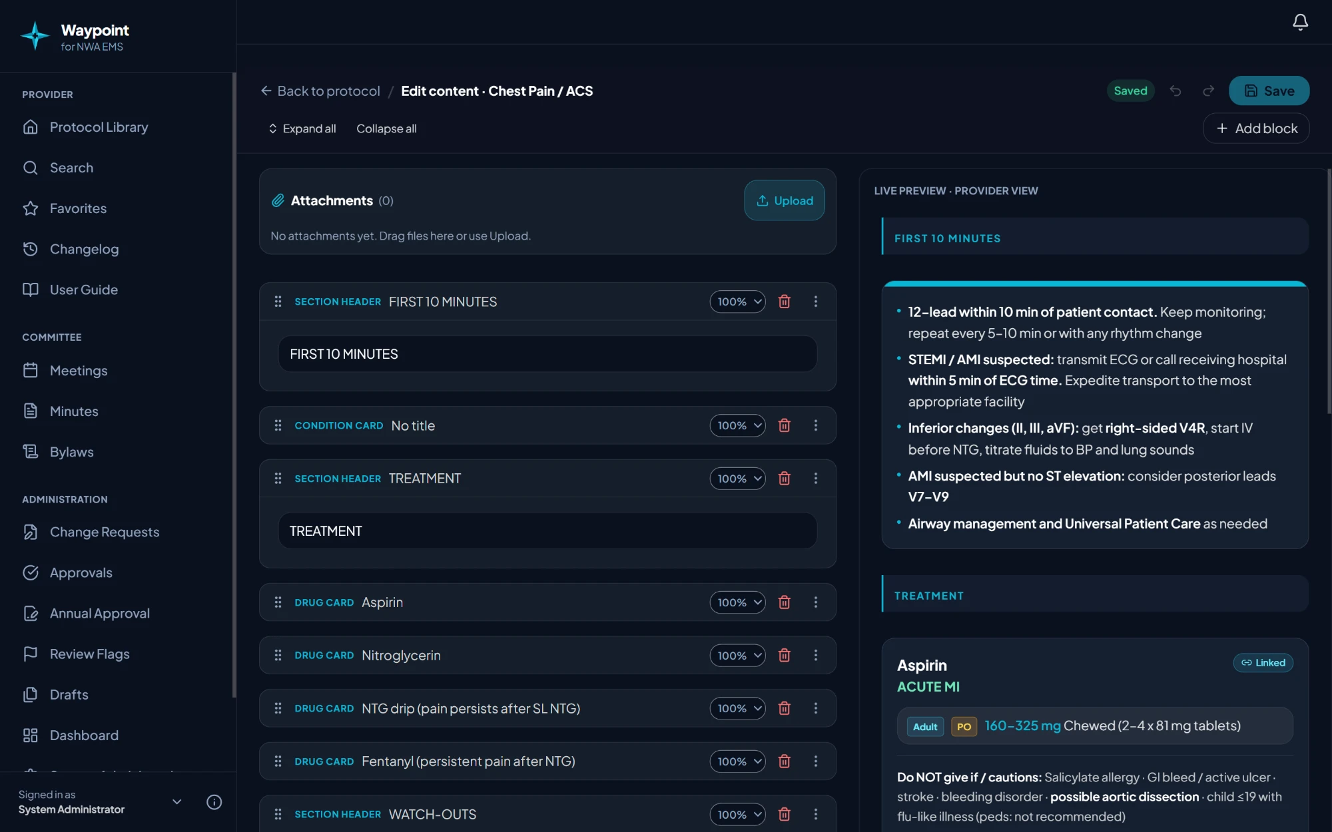Viewport: 1332px width, 832px height.
Task: Delete the FIRST 10 MINUTES section header block
Action: click(785, 302)
